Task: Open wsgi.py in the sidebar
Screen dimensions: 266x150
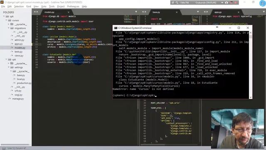Action: click(18, 95)
